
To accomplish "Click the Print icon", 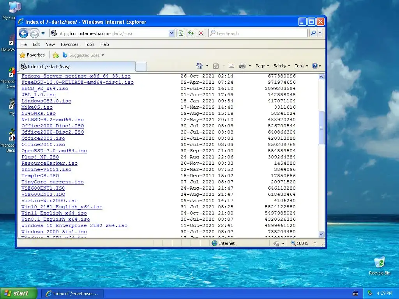I will (242, 66).
